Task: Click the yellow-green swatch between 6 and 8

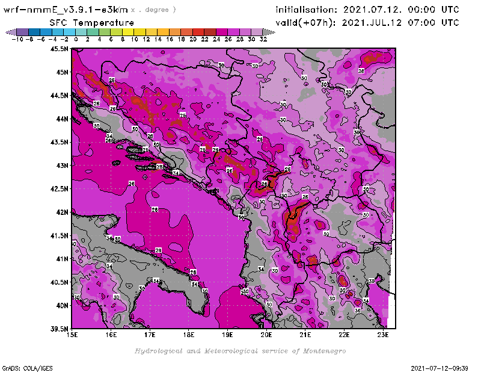Action: [x=116, y=32]
